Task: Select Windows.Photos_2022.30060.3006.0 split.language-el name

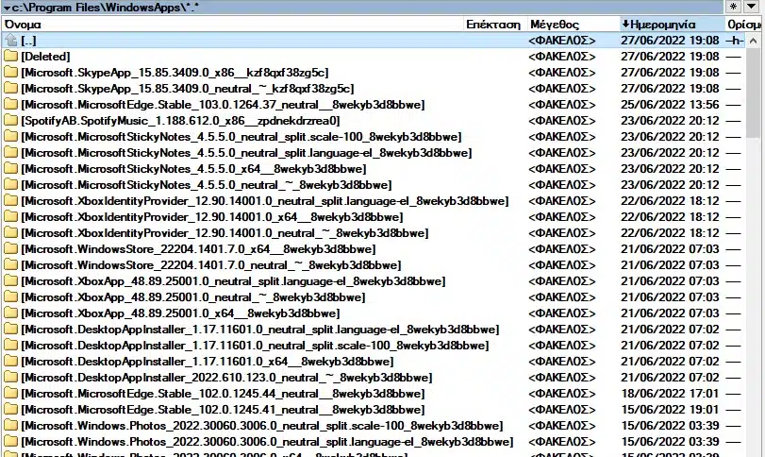Action: [267, 442]
